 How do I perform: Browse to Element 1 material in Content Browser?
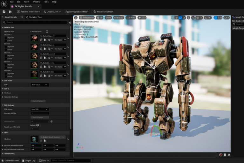coord(45,49)
